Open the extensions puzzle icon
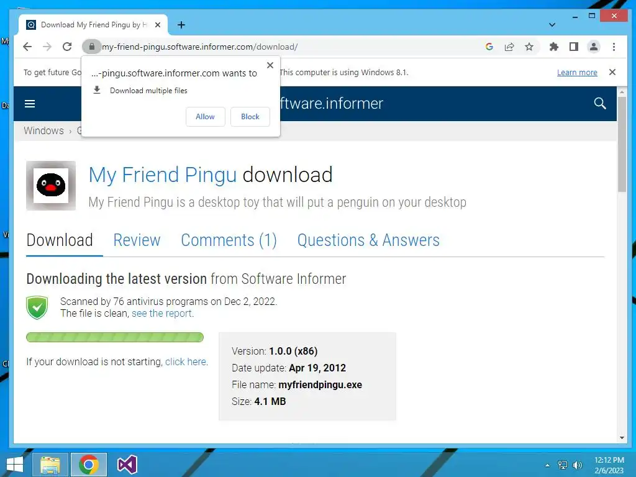The height and width of the screenshot is (477, 636). (553, 47)
